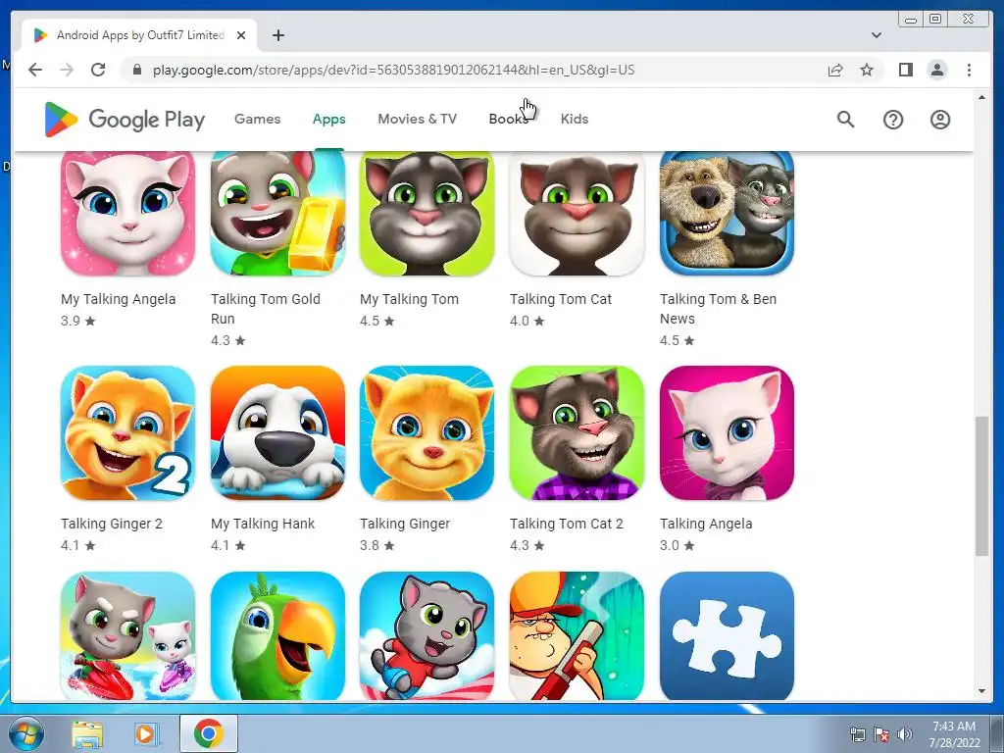Launch the media player from the taskbar
Viewport: 1004px width, 753px height.
(x=147, y=734)
